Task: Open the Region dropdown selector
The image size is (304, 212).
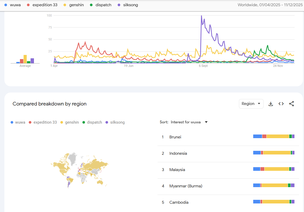Action: pos(251,104)
